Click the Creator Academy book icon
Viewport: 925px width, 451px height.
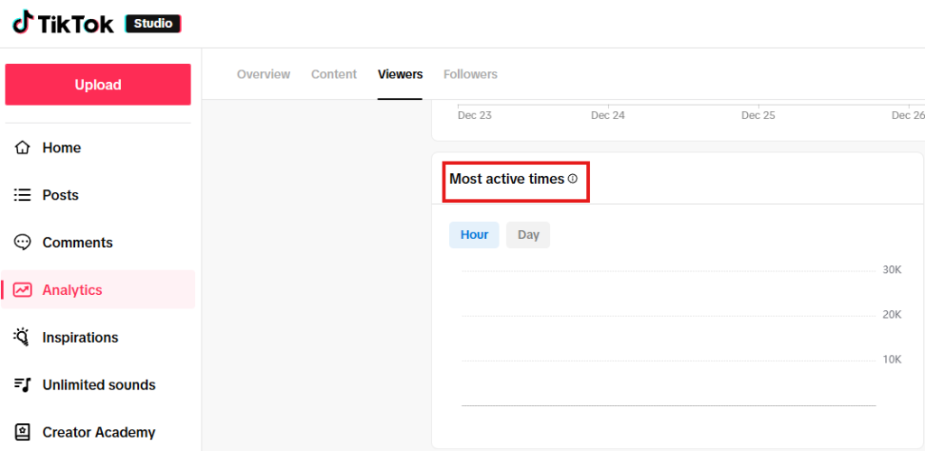click(23, 433)
